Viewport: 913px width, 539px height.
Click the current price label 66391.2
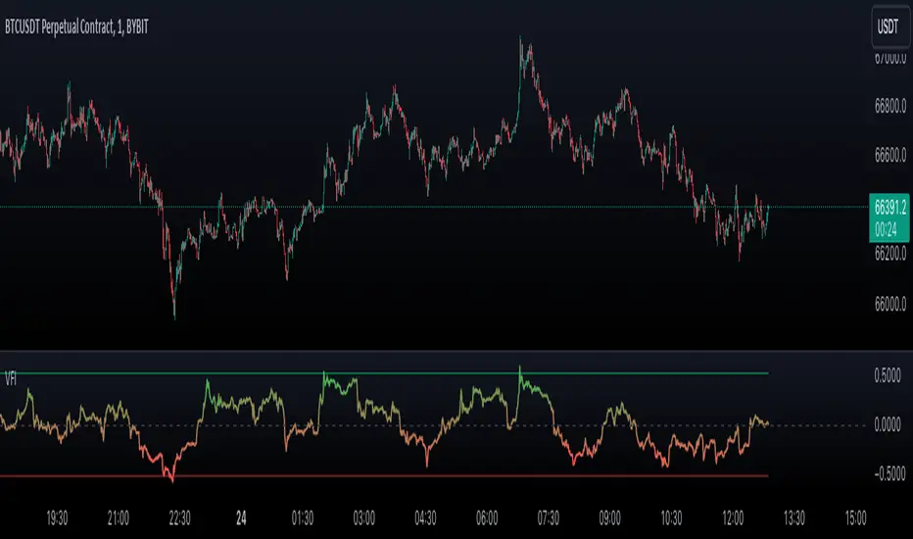click(x=889, y=208)
